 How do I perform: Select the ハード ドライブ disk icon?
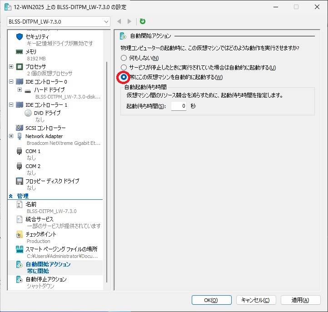(28, 91)
